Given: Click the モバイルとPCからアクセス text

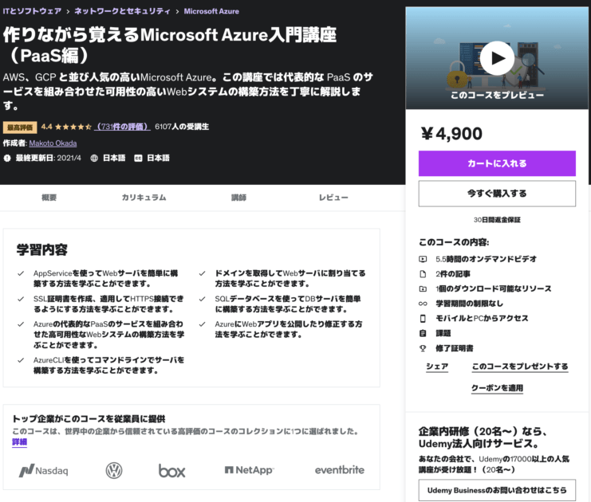Looking at the screenshot, I should pyautogui.click(x=482, y=319).
